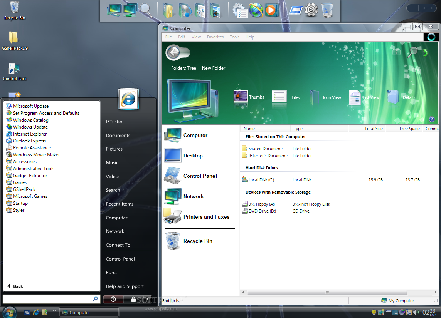Click the lock button in Start menu
The width and height of the screenshot is (441, 318).
(x=133, y=299)
